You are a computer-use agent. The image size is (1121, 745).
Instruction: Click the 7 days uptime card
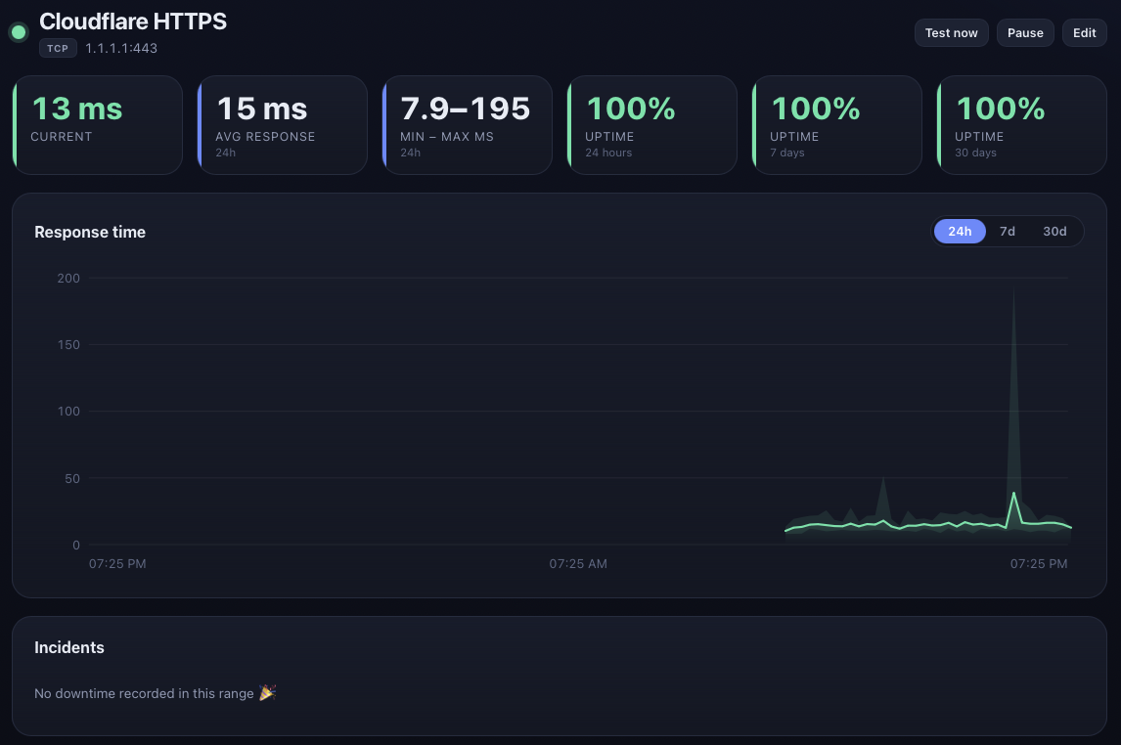(837, 125)
